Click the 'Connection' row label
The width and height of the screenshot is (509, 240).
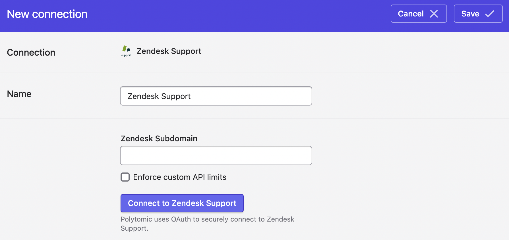[31, 52]
